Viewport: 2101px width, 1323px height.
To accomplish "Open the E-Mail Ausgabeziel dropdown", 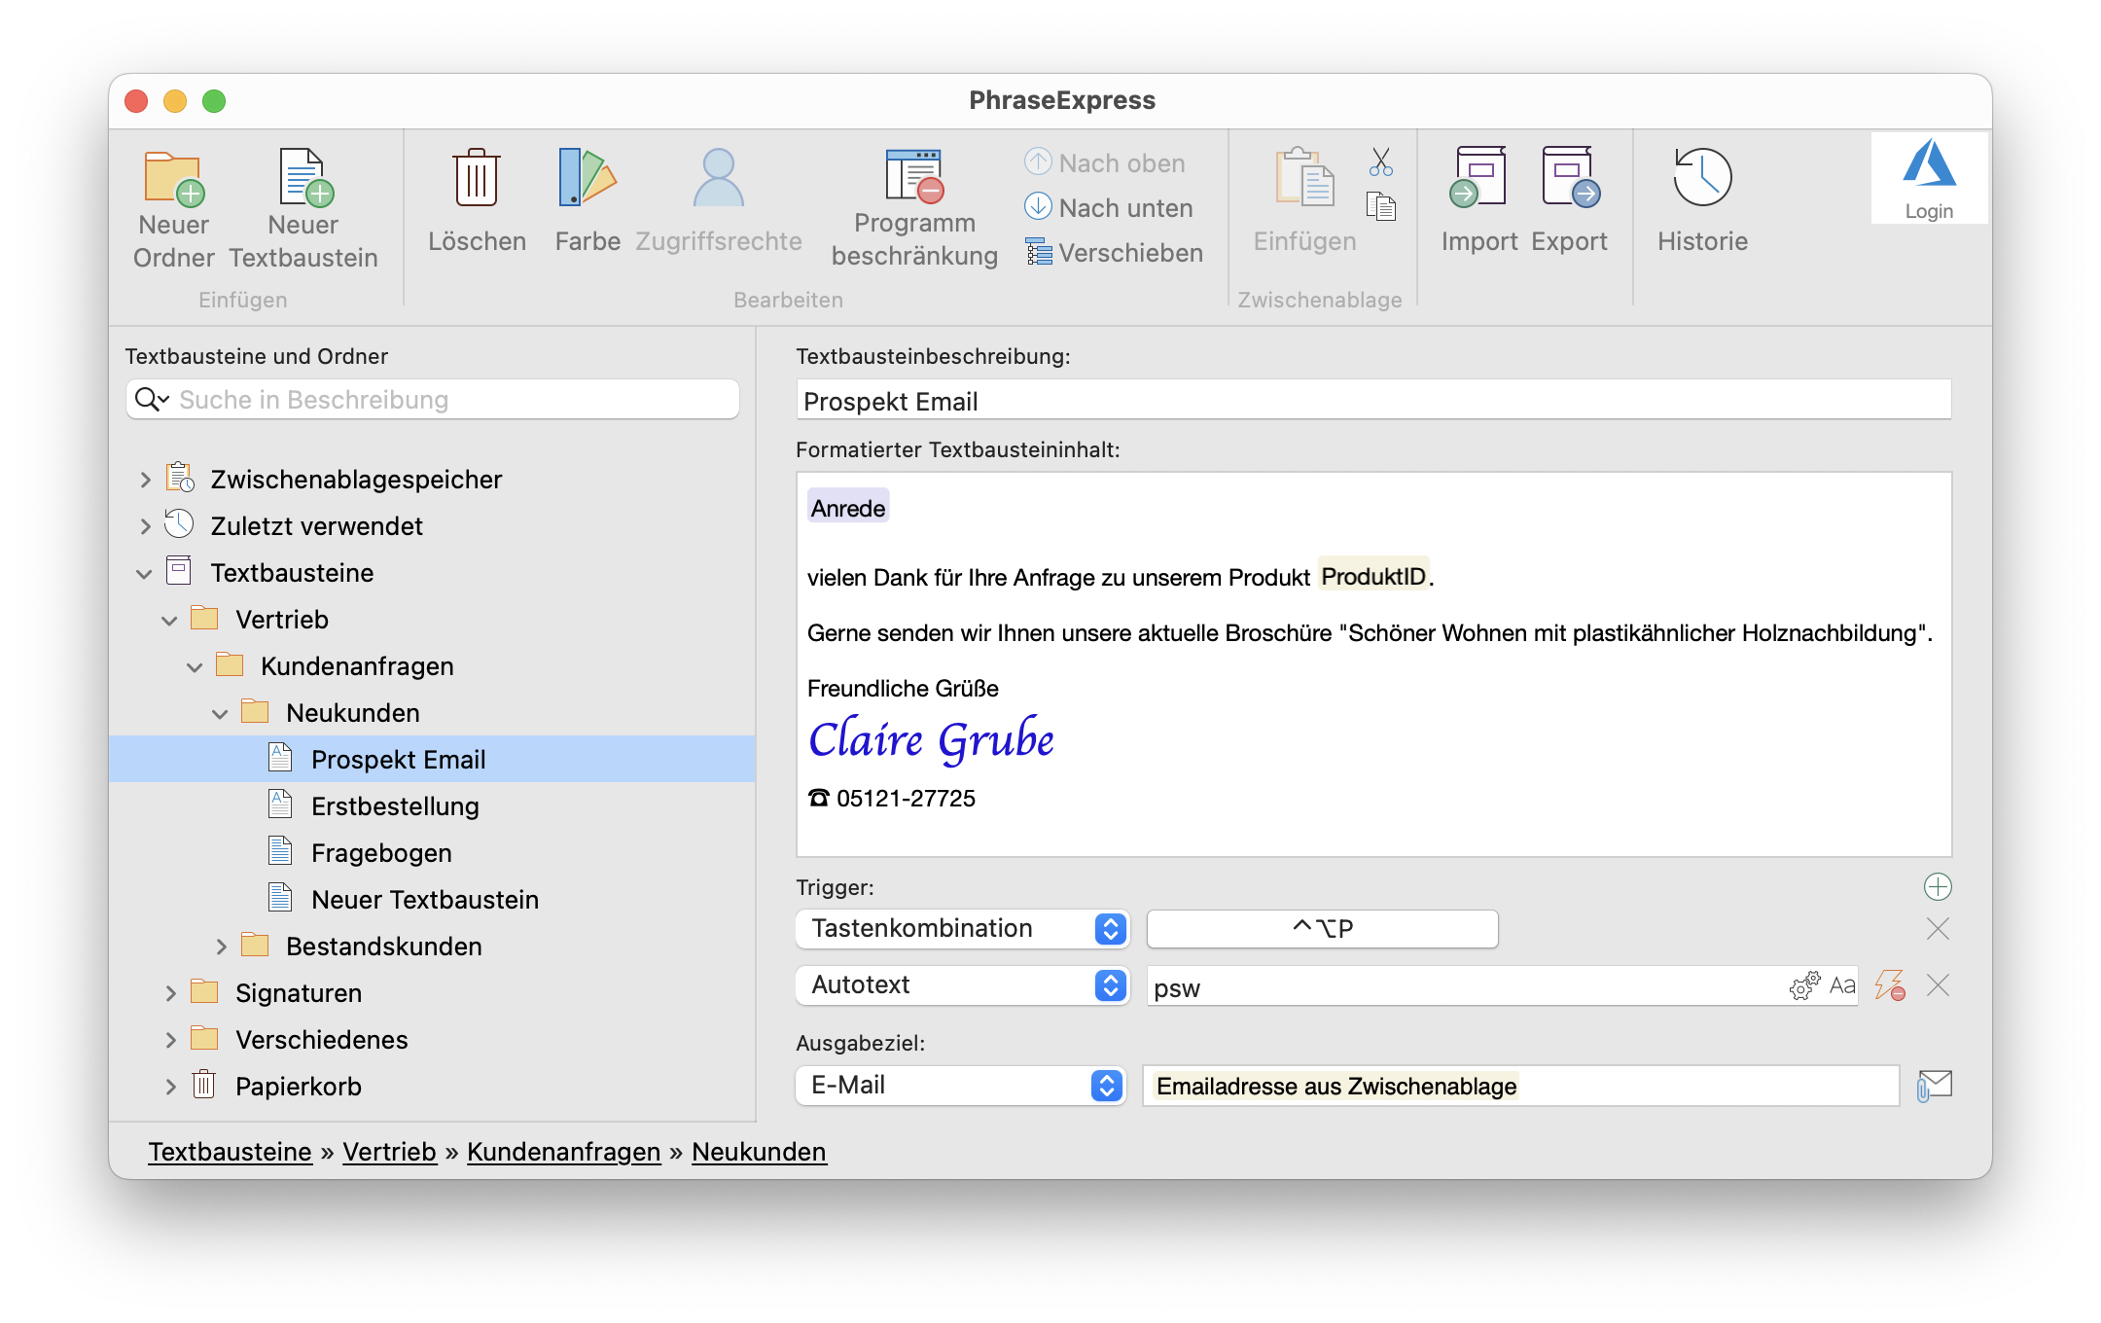I will [x=961, y=1085].
